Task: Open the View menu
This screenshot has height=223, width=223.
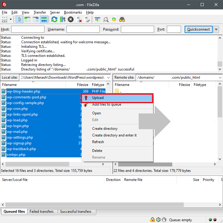Action: point(25,12)
